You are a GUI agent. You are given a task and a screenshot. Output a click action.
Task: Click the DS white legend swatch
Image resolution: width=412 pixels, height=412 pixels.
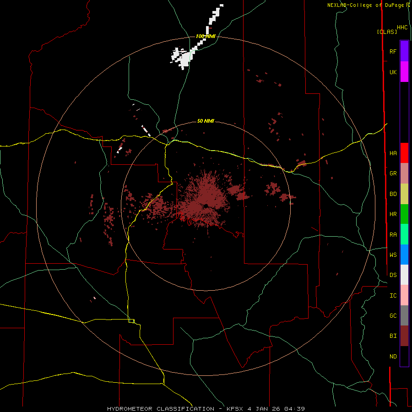point(404,275)
